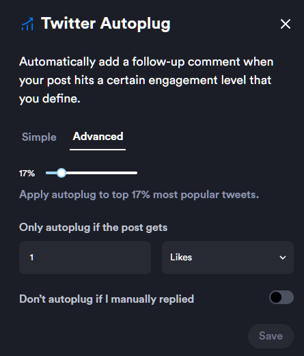304x356 pixels.
Task: Click the 'Only autoplug if the post gets' label
Action: click(x=94, y=228)
